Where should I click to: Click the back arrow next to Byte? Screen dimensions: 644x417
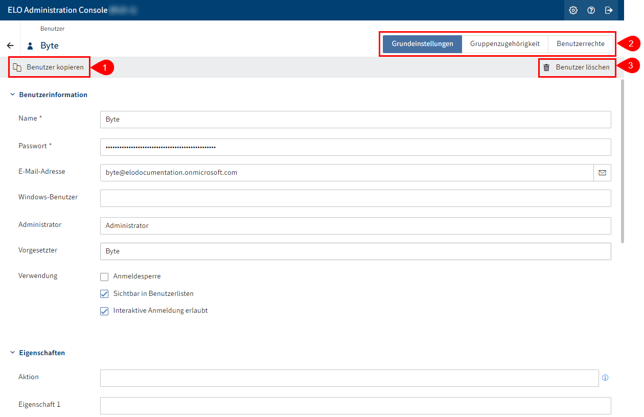coord(10,45)
